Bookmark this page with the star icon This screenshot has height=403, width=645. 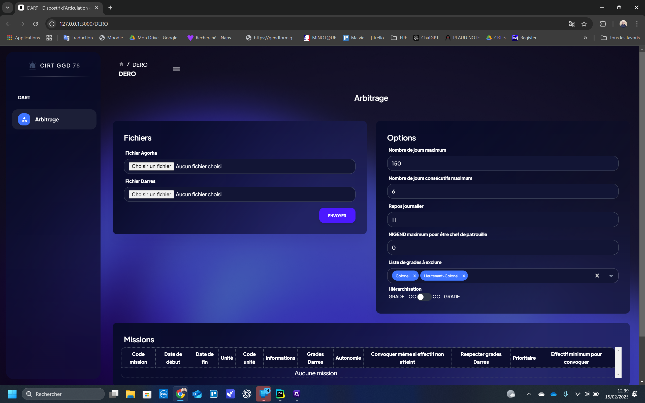[584, 24]
